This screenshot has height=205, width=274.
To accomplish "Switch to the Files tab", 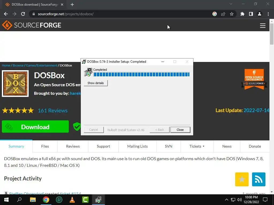I will (45, 146).
